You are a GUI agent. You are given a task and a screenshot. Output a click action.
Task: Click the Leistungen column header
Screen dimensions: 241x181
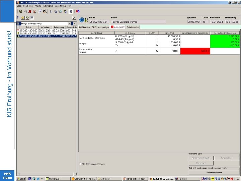click(130, 33)
